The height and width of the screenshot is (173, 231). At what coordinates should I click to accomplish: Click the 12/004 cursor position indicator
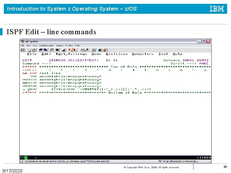(204, 158)
